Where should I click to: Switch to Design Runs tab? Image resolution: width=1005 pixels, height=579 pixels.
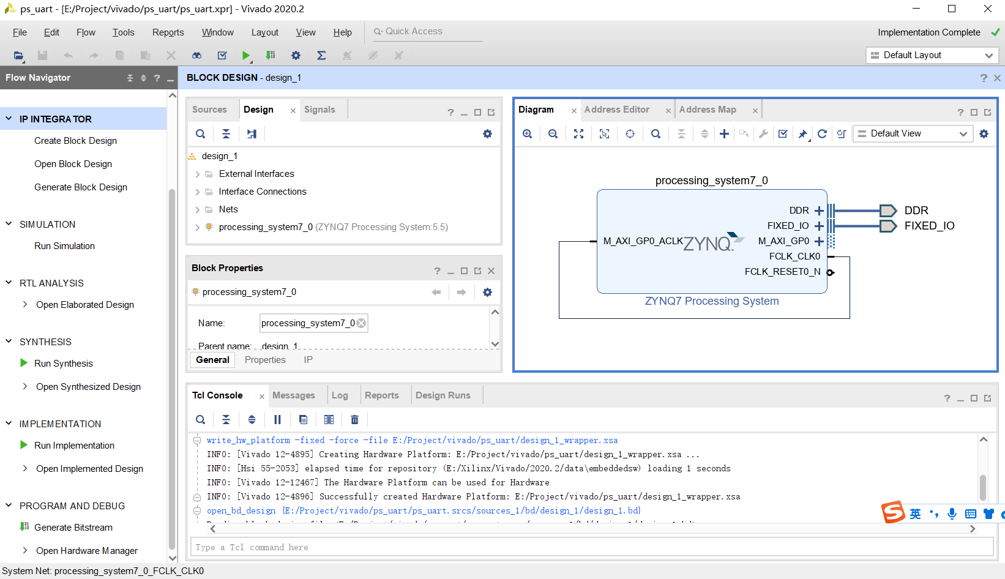click(x=443, y=395)
